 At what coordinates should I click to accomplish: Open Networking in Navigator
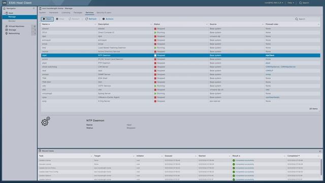14,34
